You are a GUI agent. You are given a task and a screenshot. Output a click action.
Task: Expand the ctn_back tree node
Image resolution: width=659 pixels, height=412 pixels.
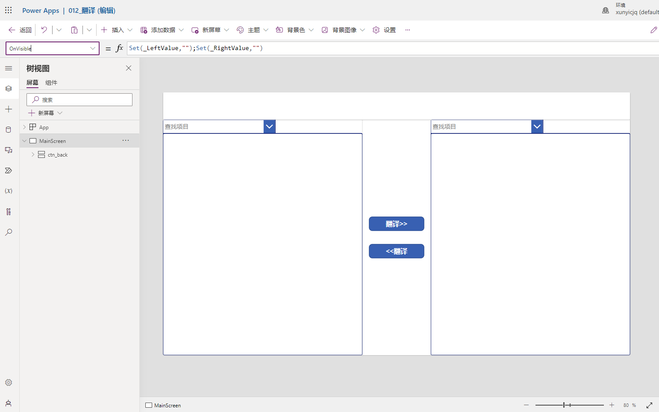point(33,154)
